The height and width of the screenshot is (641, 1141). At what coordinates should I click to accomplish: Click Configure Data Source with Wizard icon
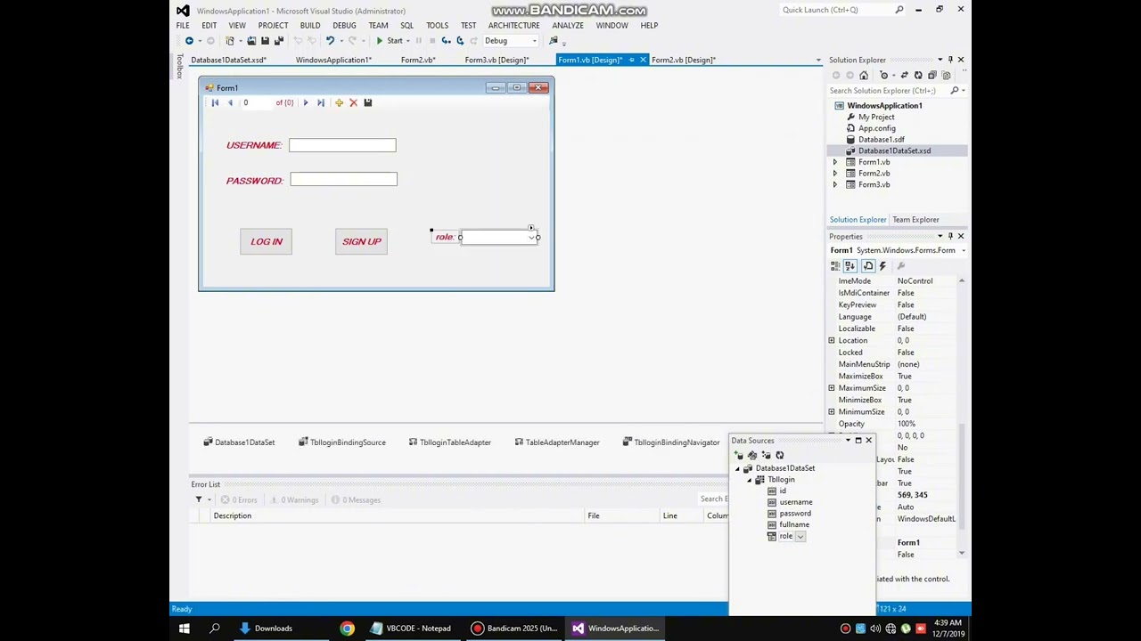point(766,455)
